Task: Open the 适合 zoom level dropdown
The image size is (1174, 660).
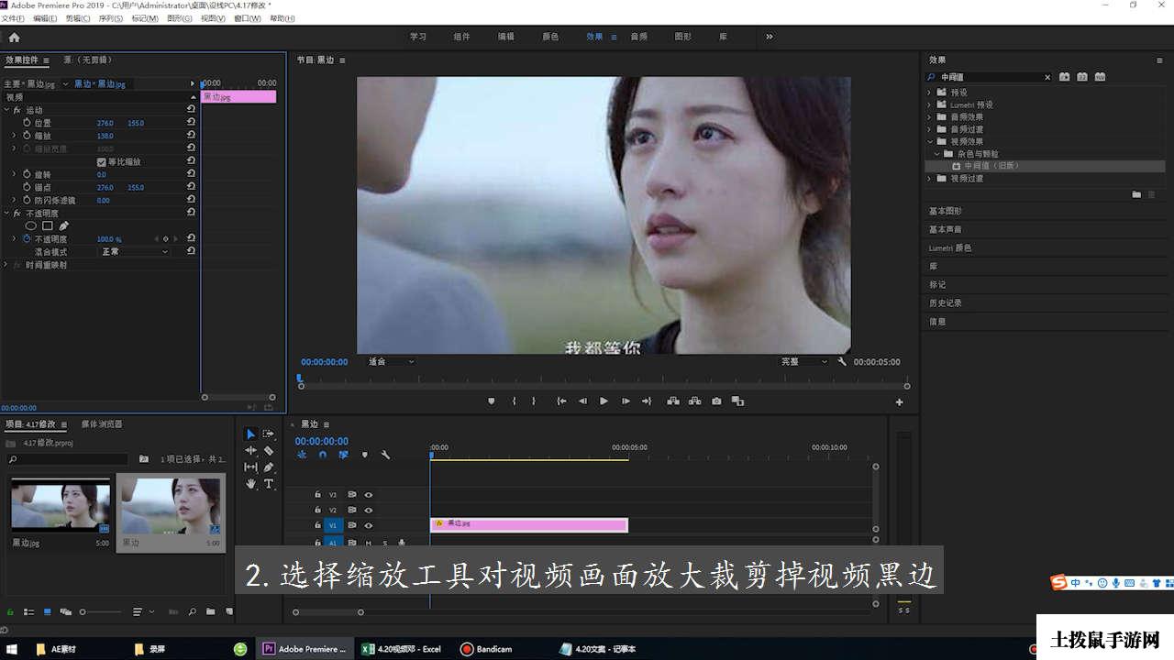Action: point(391,362)
